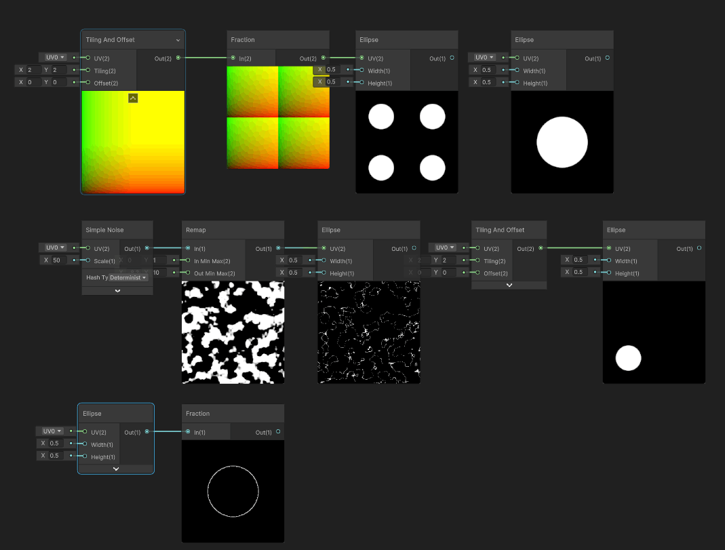The image size is (725, 550).
Task: Click the yellow-green gradient preview thumbnail
Action: (x=133, y=142)
